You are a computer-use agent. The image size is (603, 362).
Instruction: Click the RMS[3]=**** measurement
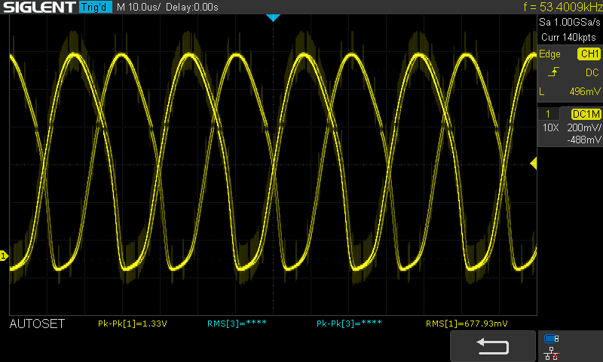pyautogui.click(x=237, y=324)
